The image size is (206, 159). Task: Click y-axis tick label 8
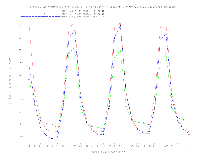[21, 124]
